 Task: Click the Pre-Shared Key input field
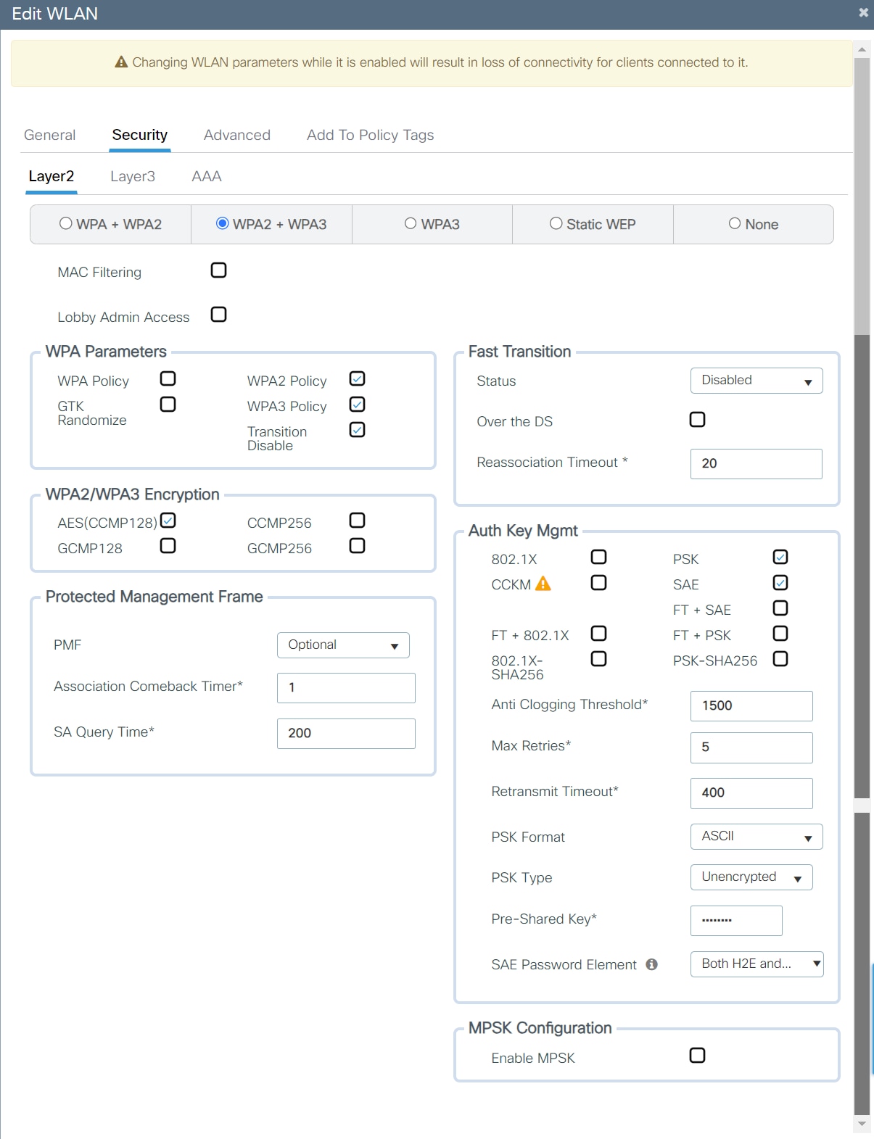coord(735,920)
